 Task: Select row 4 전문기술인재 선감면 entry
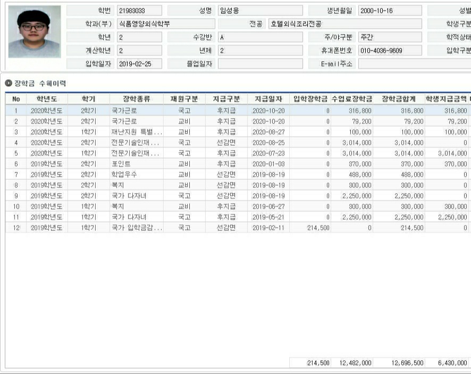pos(237,143)
